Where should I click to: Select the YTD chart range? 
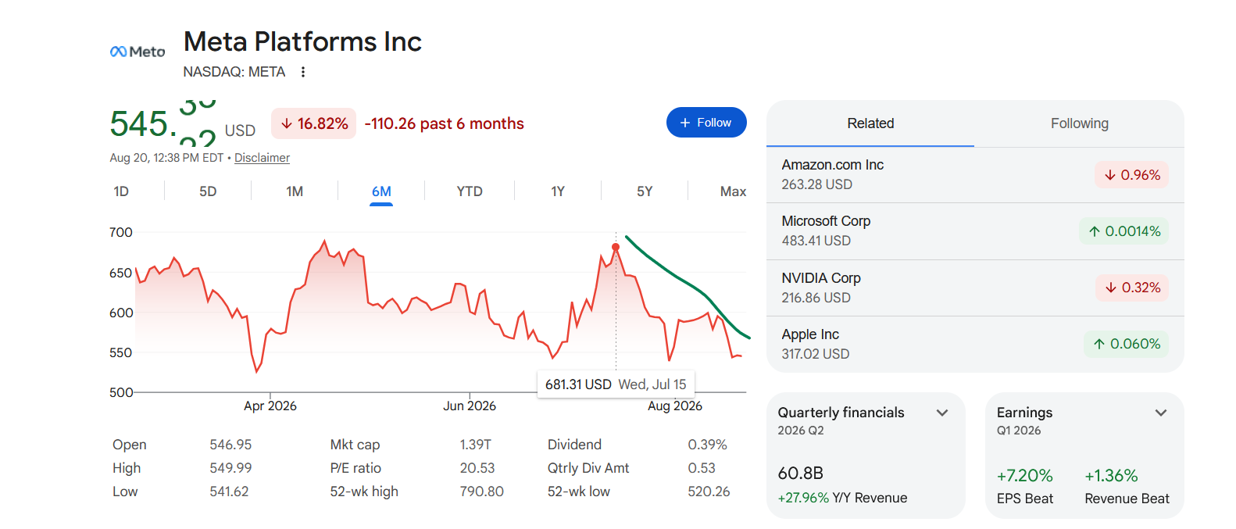470,191
